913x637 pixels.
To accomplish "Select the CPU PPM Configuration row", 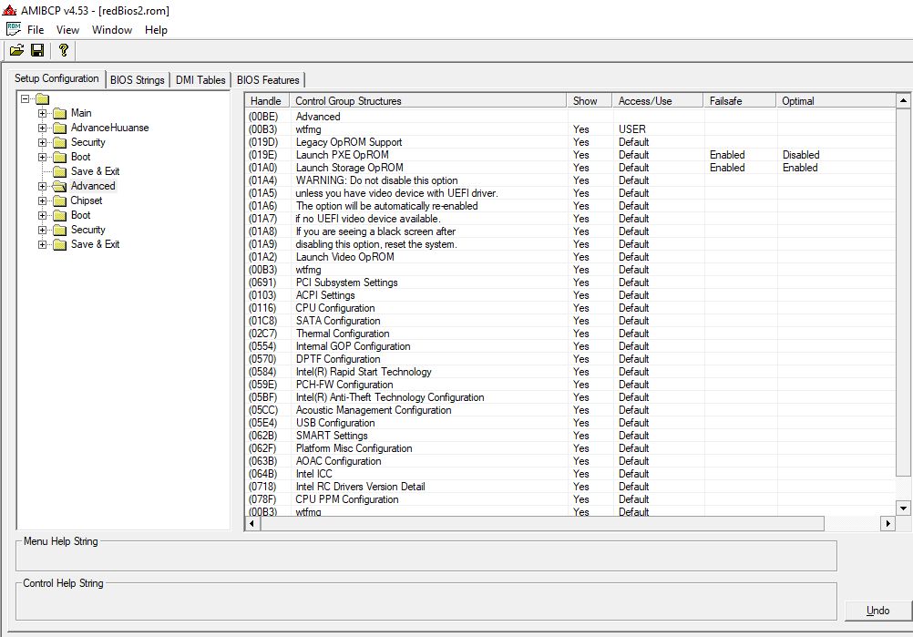I will [x=570, y=499].
